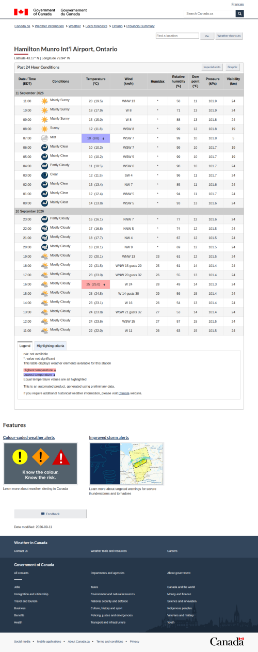Switch the language to Français
Viewport: 258px width, 652px height.
(x=238, y=4)
